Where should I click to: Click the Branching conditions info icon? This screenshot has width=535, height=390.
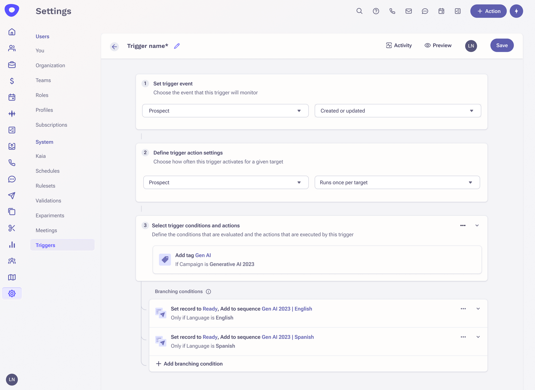coord(208,292)
